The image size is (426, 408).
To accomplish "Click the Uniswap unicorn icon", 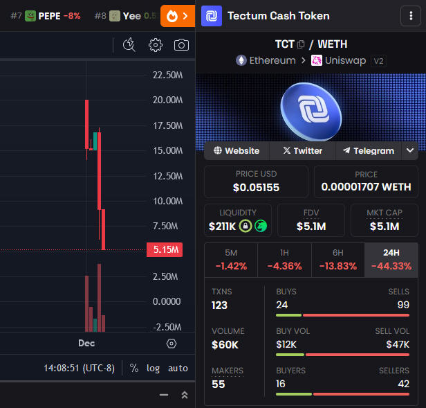I will [x=317, y=60].
